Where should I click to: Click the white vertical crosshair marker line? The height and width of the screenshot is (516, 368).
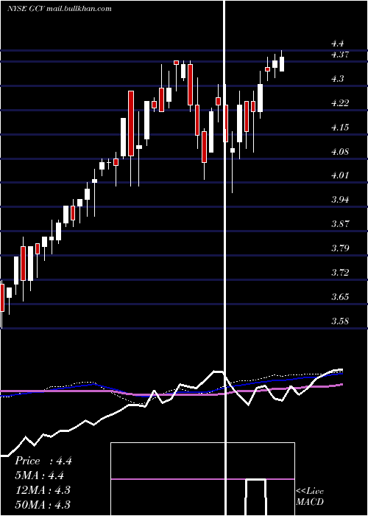[x=225, y=258]
